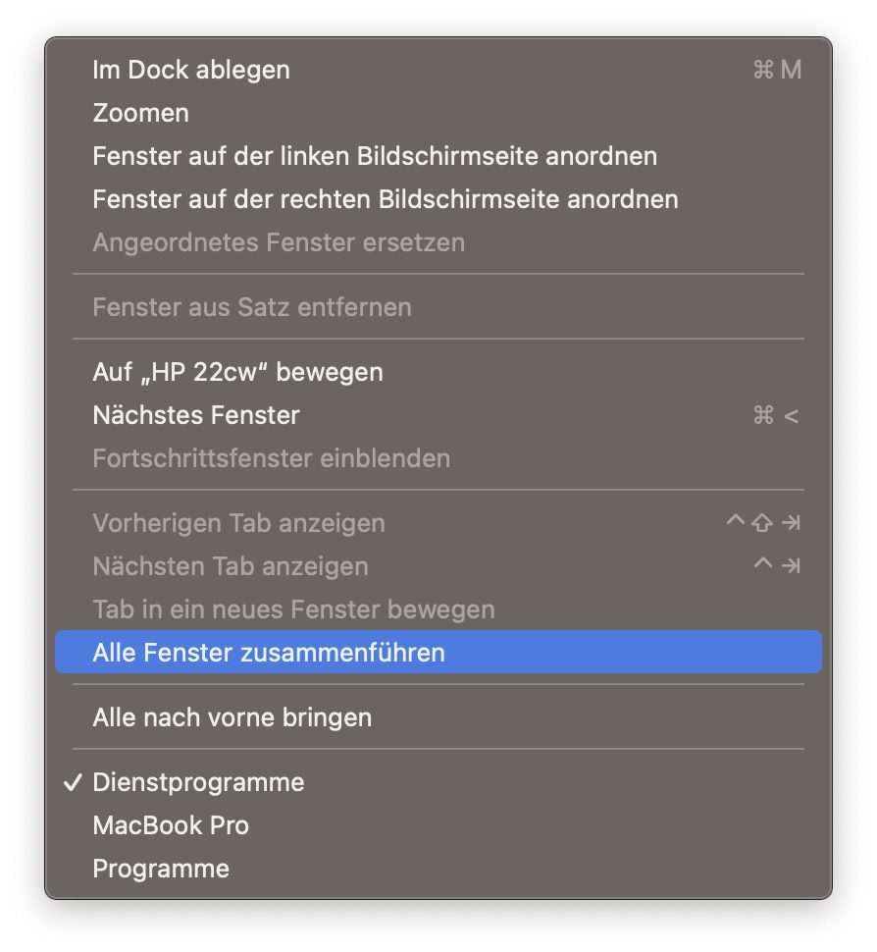Switch to "Nächstes Fenster"
877x952 pixels.
[x=196, y=416]
